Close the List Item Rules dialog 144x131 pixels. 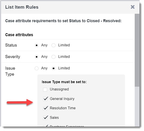[x=132, y=7]
